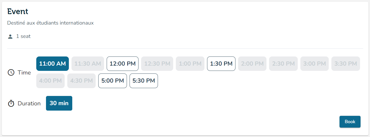Click the disabled 2:30 PM slot
Screen dimensions: 370x137
pos(283,64)
